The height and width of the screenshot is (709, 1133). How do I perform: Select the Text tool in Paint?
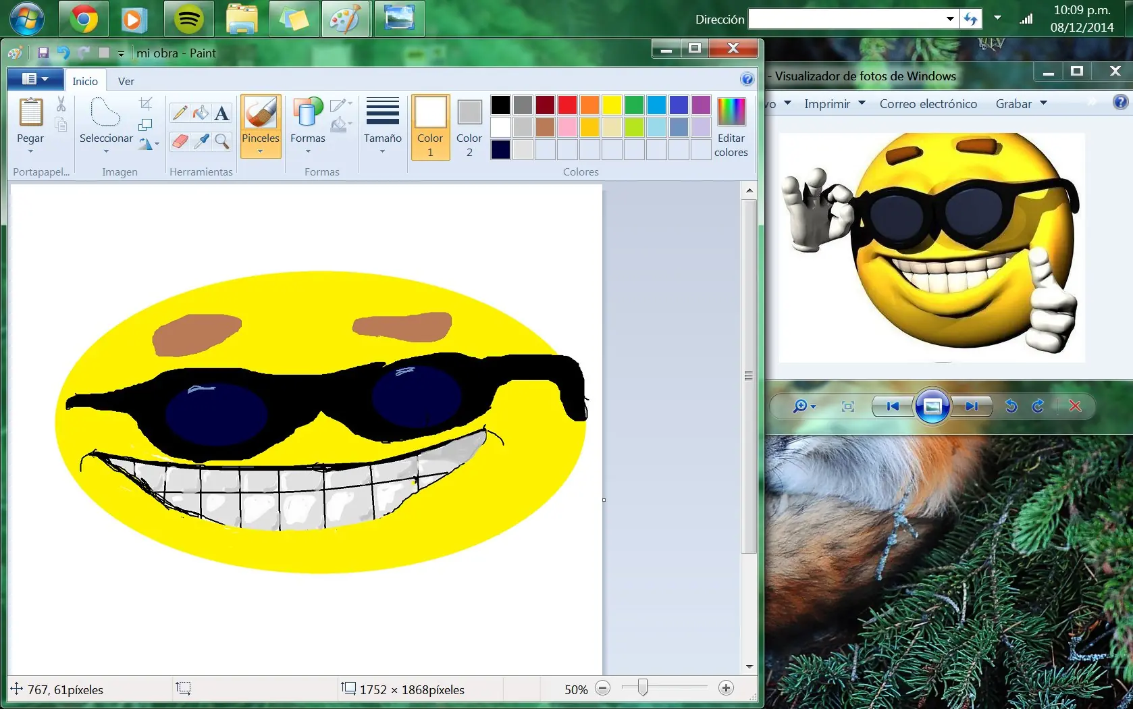[221, 113]
